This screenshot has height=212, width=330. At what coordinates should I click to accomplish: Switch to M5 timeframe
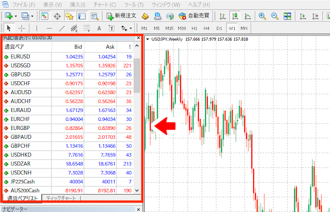click(x=157, y=28)
